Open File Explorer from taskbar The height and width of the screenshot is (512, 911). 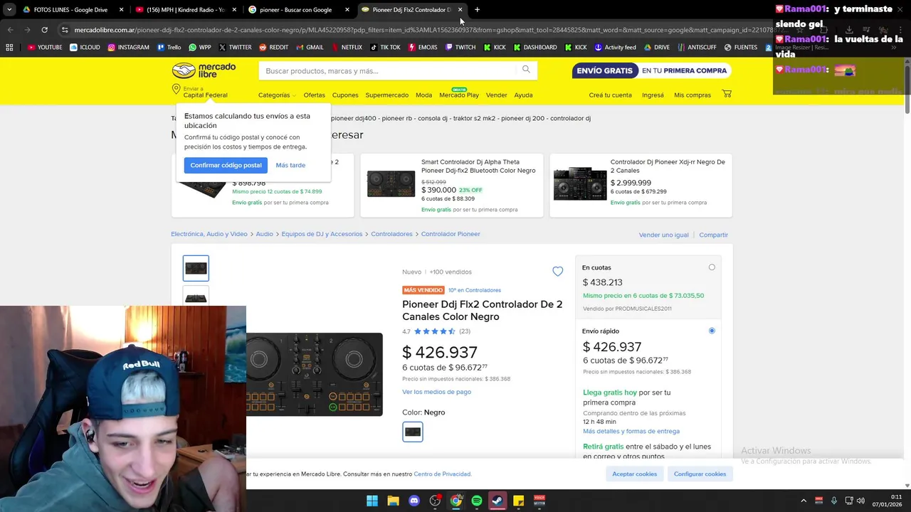tap(393, 501)
